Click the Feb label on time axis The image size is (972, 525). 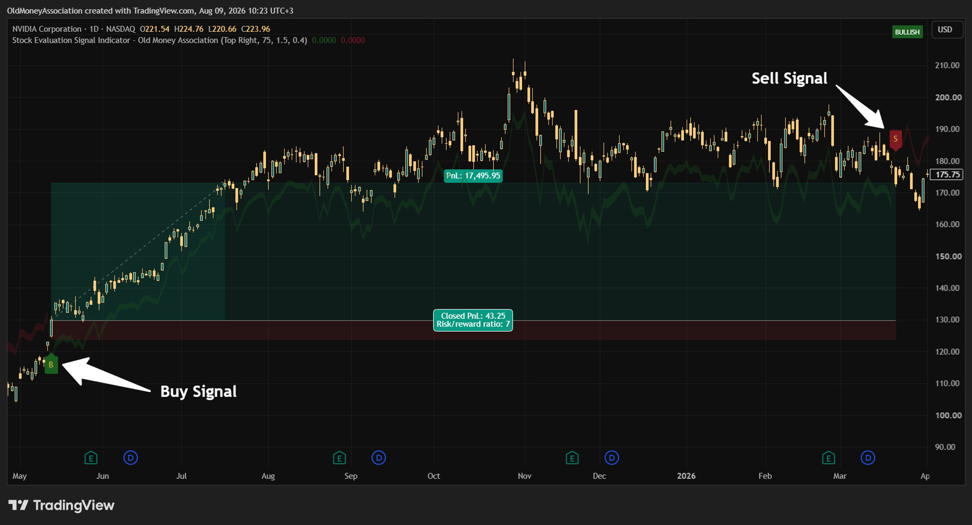(765, 476)
